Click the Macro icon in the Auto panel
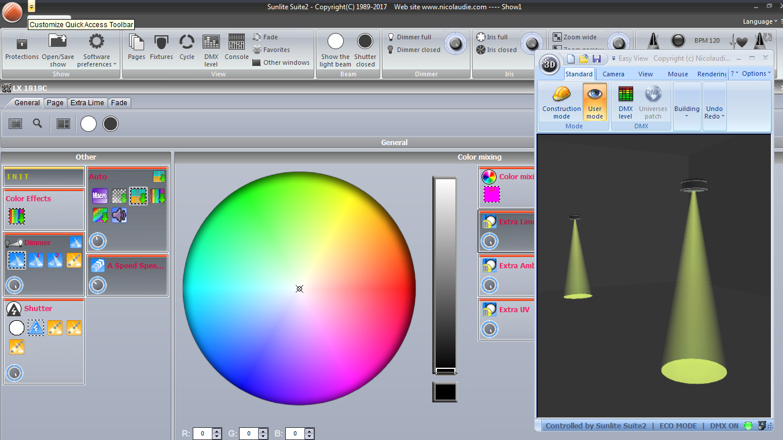Image resolution: width=783 pixels, height=440 pixels. click(x=100, y=196)
